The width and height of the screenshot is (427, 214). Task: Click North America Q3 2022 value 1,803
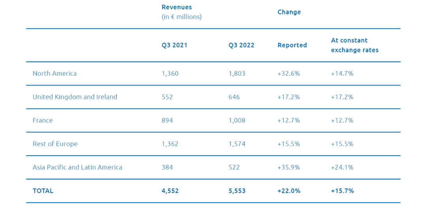tap(237, 73)
